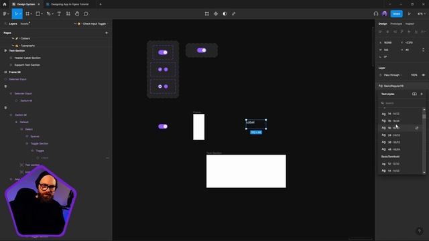Image resolution: width=429 pixels, height=241 pixels.
Task: Click the toggle switch in the dashed frame
Action: (x=202, y=50)
